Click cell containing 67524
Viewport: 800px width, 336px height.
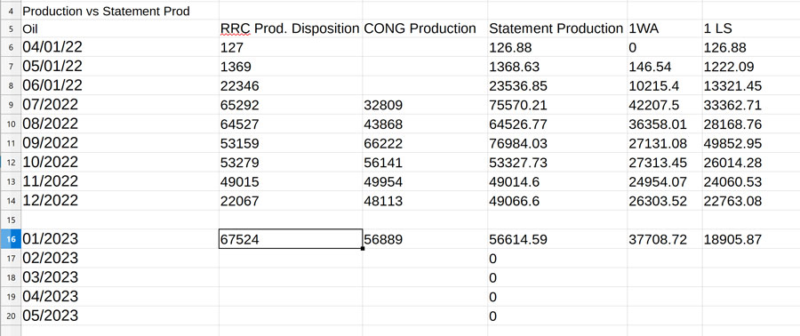pyautogui.click(x=291, y=239)
